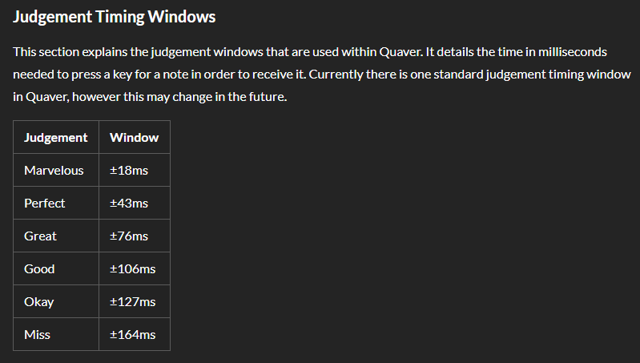Select the Miss judgement cell
The height and width of the screenshot is (363, 640).
[x=37, y=334]
